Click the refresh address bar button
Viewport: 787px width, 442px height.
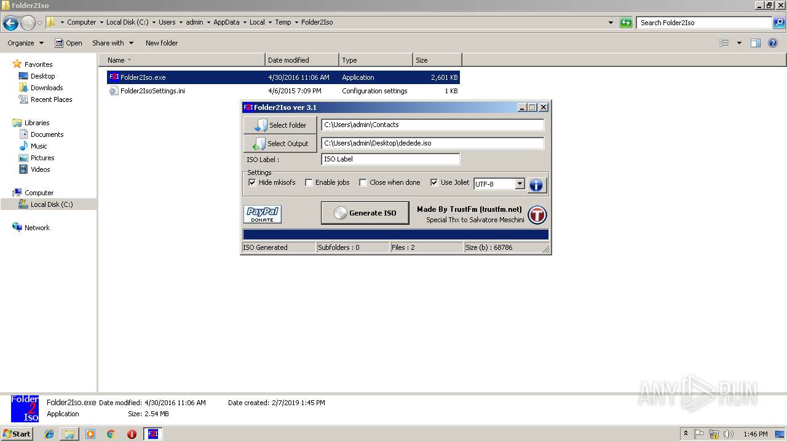pyautogui.click(x=626, y=23)
